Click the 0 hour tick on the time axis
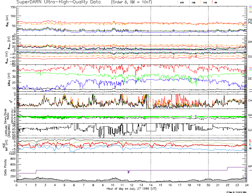 (17, 186)
